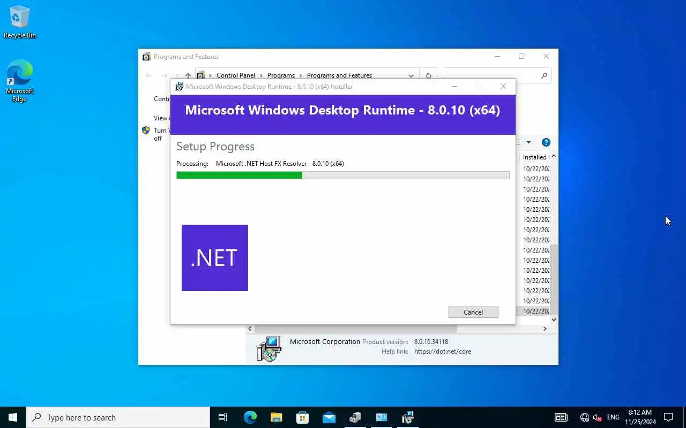This screenshot has height=428, width=686.
Task: Open File Explorer from the taskbar
Action: 276,417
